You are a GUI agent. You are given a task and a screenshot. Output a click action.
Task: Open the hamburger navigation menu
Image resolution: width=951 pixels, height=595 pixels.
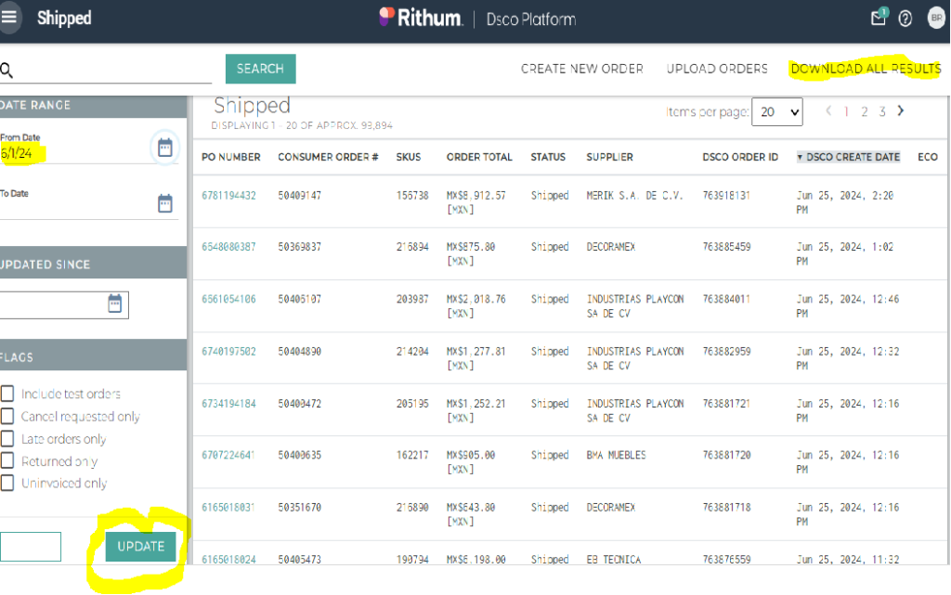click(x=9, y=17)
